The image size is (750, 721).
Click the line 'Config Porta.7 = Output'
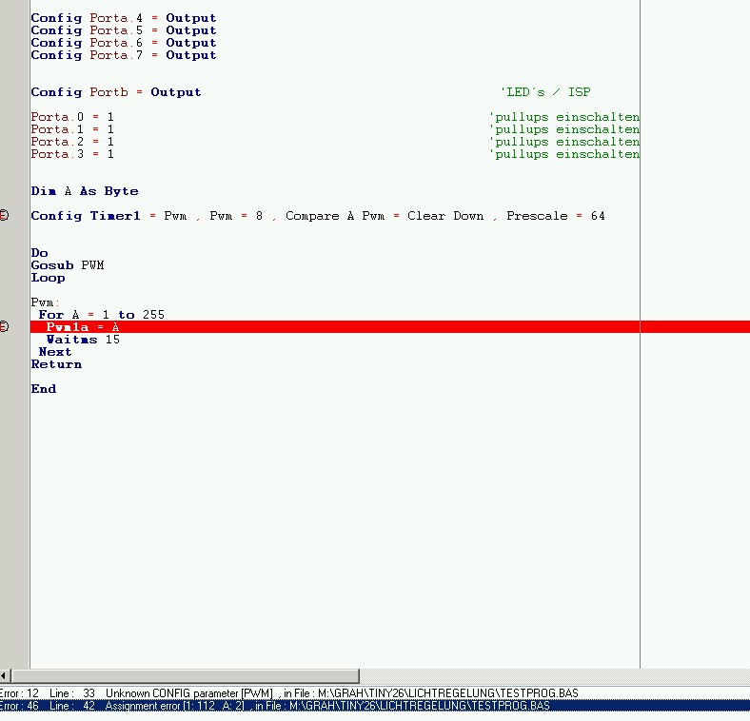pos(124,55)
